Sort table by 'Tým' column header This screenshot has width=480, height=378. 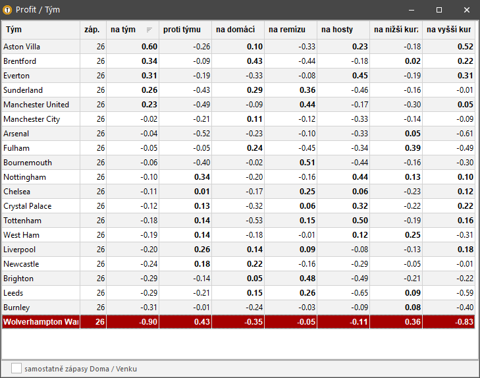pos(40,30)
